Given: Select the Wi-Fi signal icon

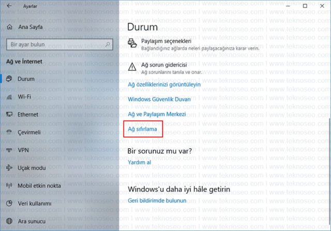Looking at the screenshot, I should [9, 97].
